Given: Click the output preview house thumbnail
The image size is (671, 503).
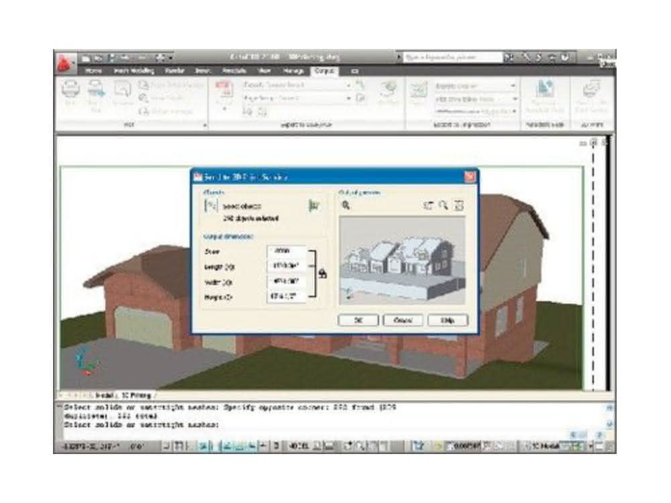Looking at the screenshot, I should (x=402, y=260).
